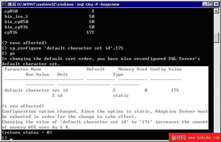Screen dimensions: 221x142
Task: Minimize the cmd.exe console window
Action: 205,4
